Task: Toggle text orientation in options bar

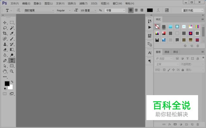Action: coord(18,10)
